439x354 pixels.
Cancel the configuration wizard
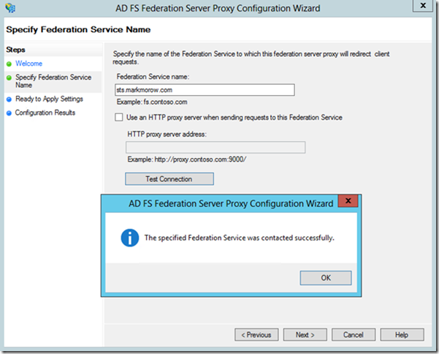click(354, 335)
